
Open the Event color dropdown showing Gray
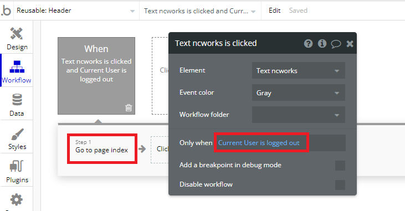point(298,92)
